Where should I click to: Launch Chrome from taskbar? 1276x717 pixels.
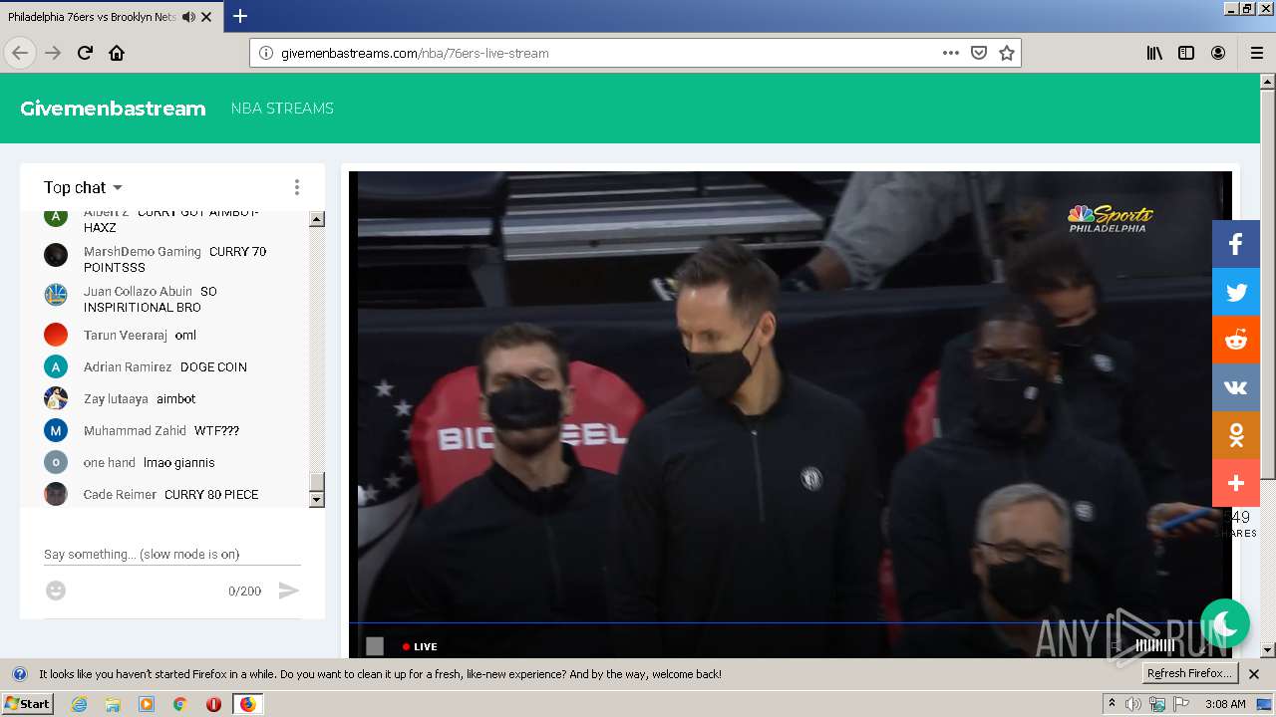click(x=179, y=704)
